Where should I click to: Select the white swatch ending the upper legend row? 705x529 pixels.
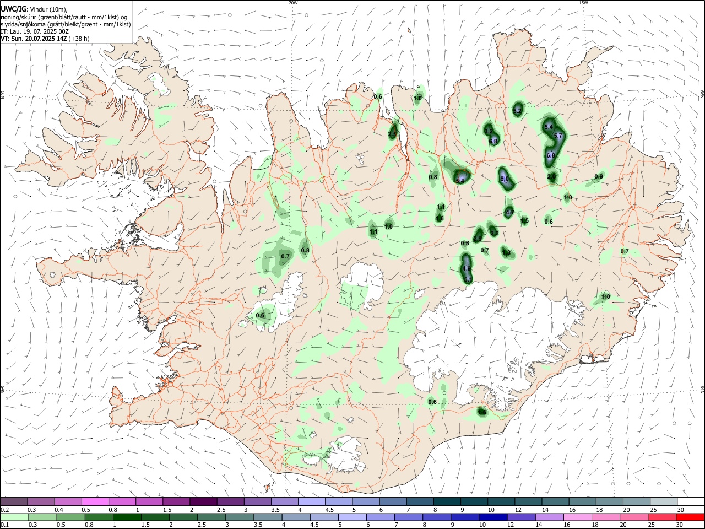[691, 502]
